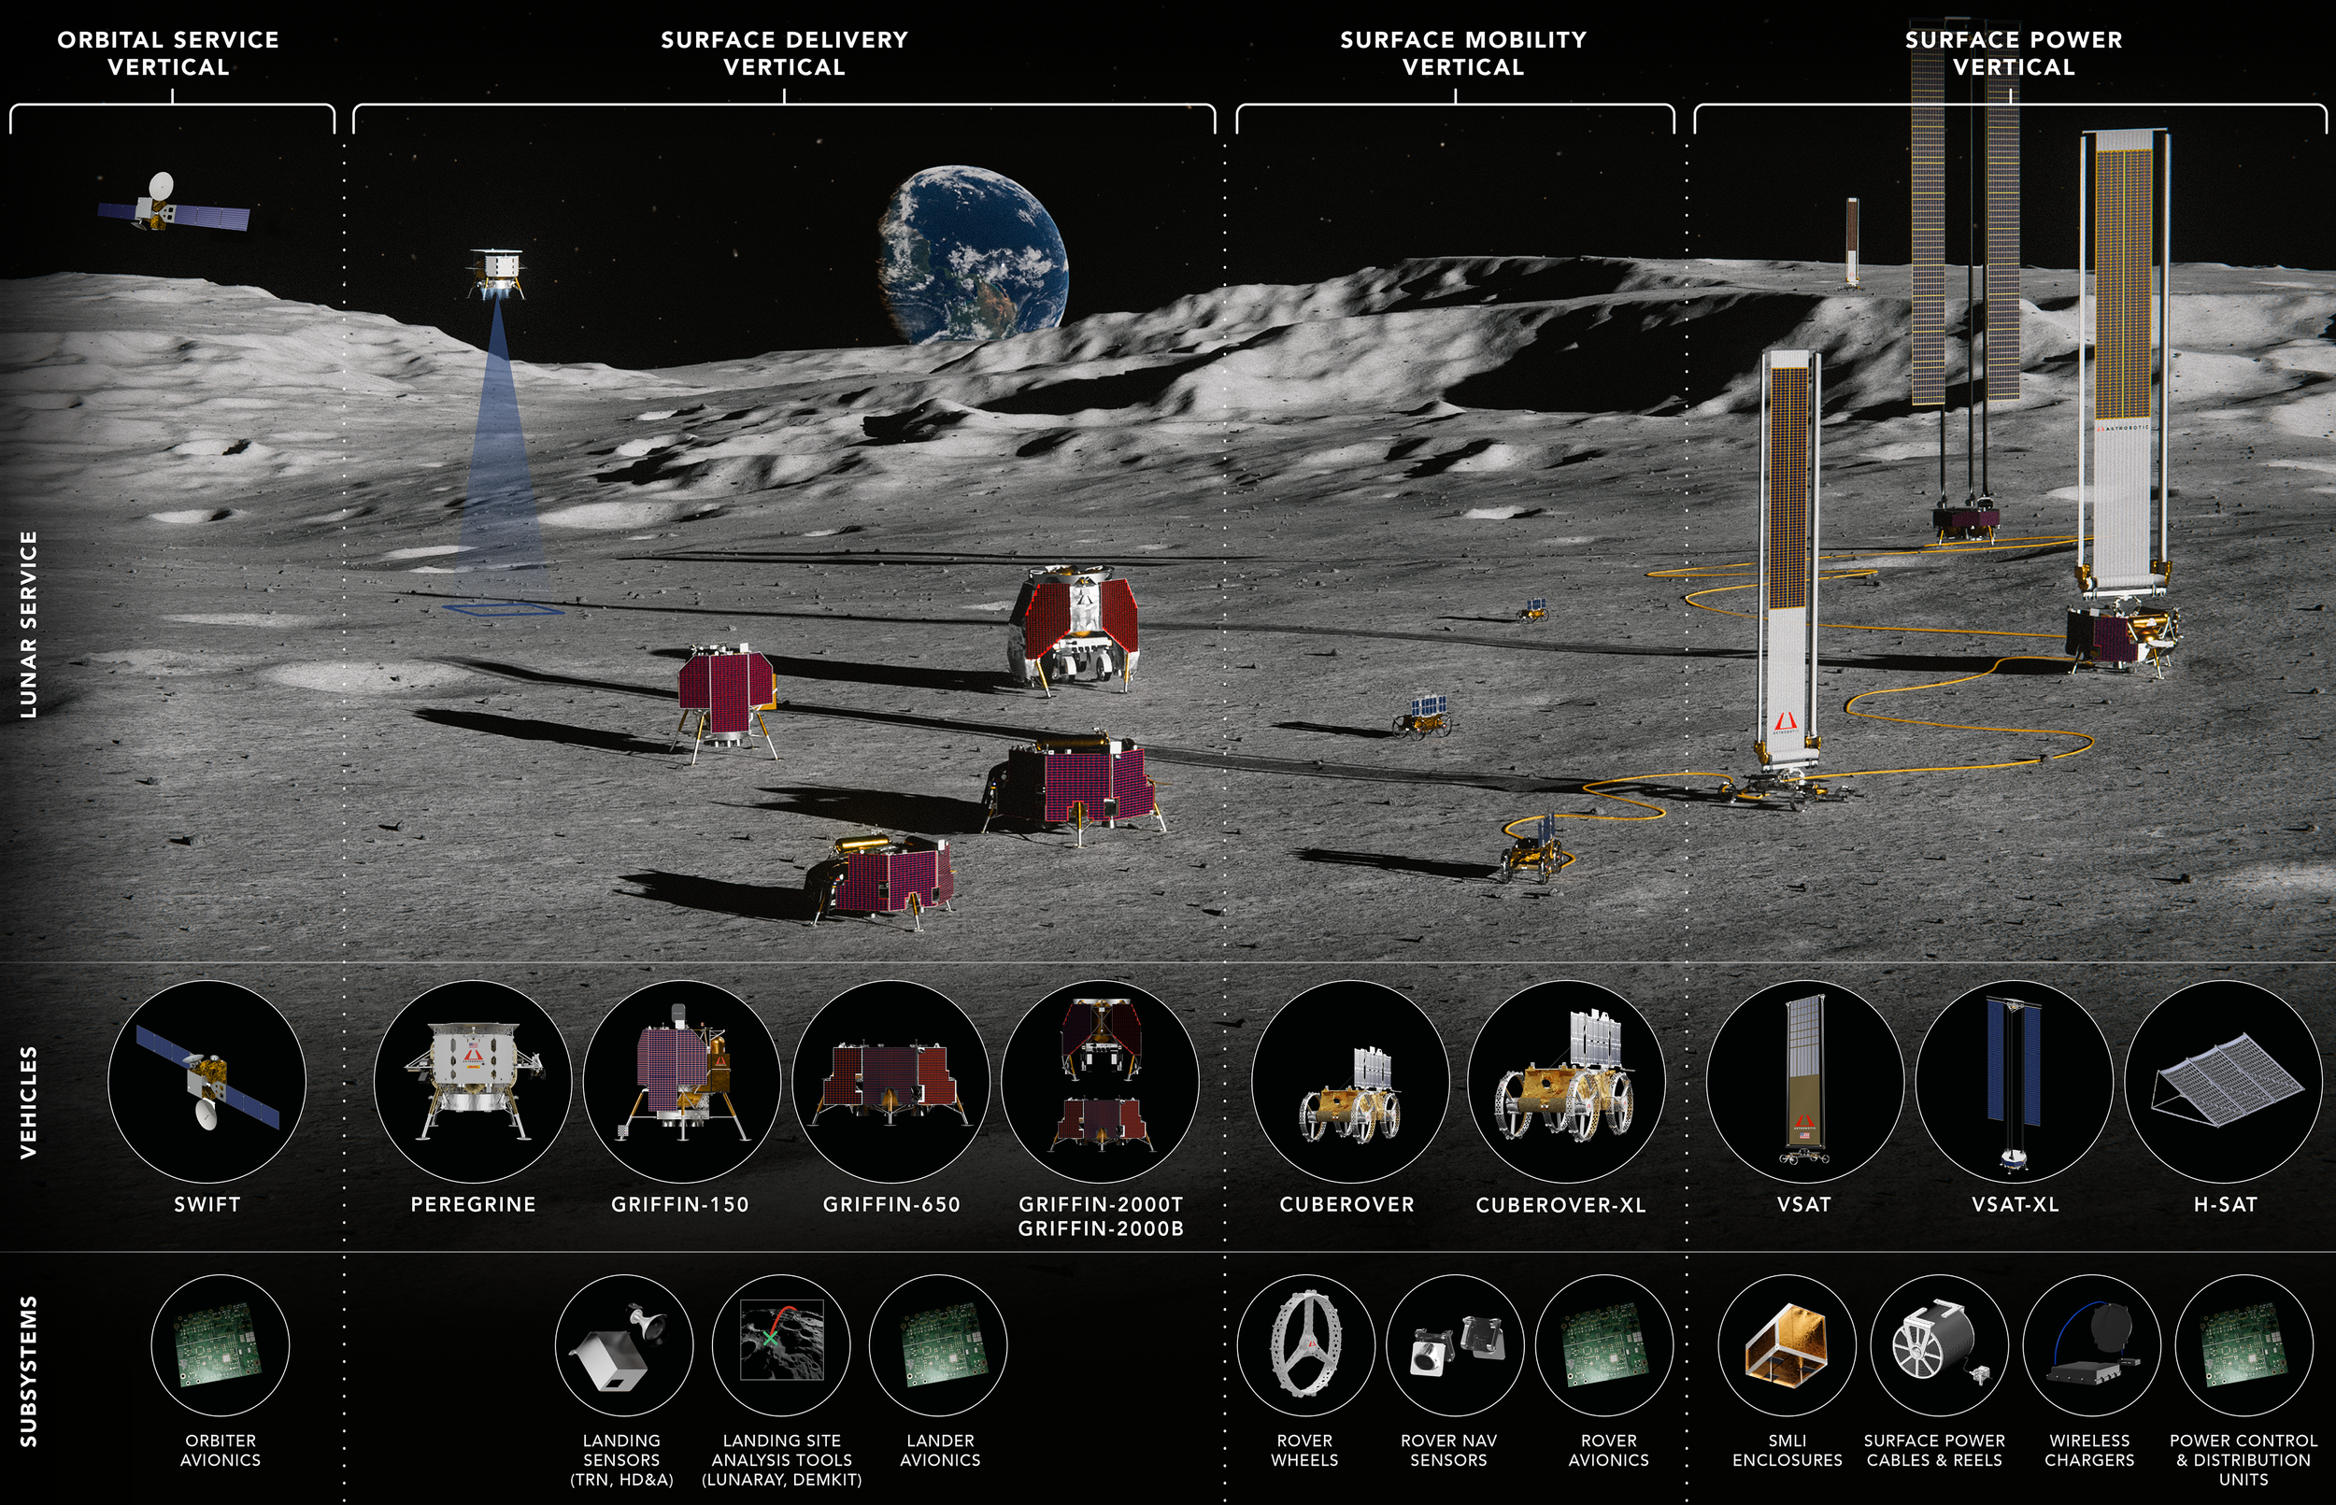Select the Wireless Chargers subsystem icon

2093,1344
